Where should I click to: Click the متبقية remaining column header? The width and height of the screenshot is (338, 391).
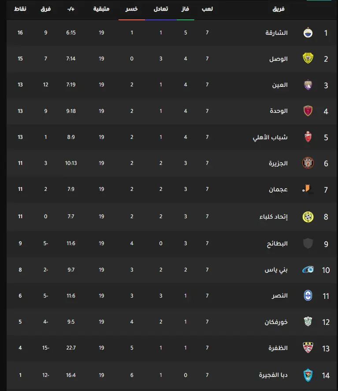[x=101, y=9]
